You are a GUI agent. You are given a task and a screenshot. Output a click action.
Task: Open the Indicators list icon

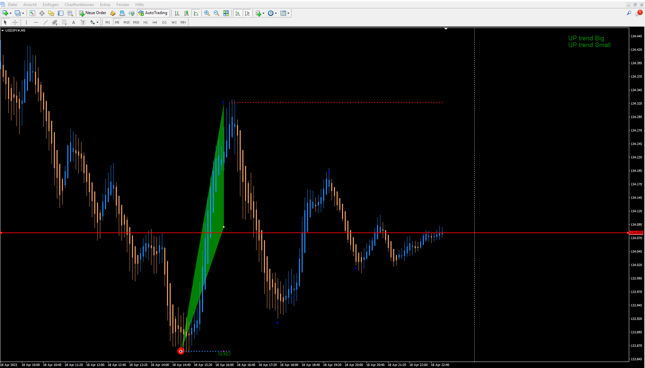[x=258, y=13]
